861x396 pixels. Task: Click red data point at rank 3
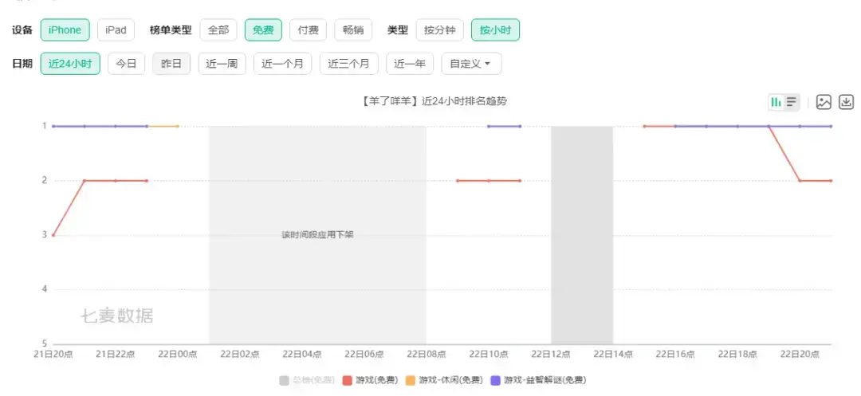[53, 235]
